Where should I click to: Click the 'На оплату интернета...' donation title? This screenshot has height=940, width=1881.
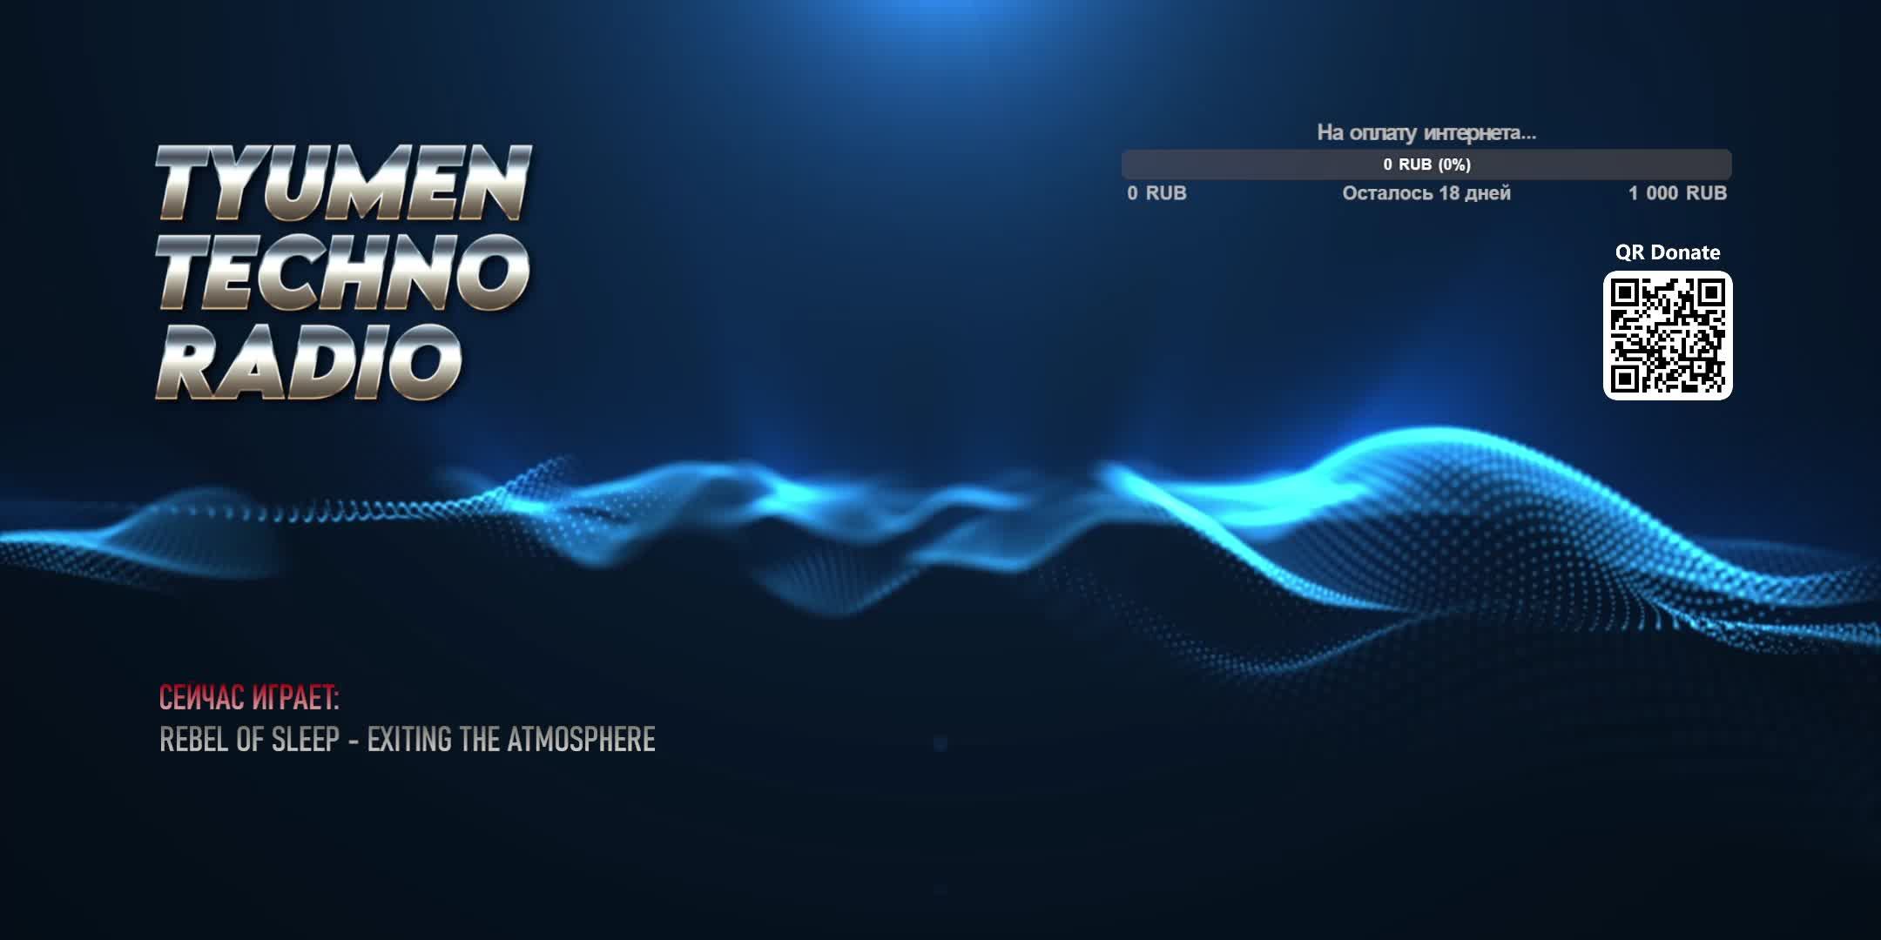(1426, 133)
